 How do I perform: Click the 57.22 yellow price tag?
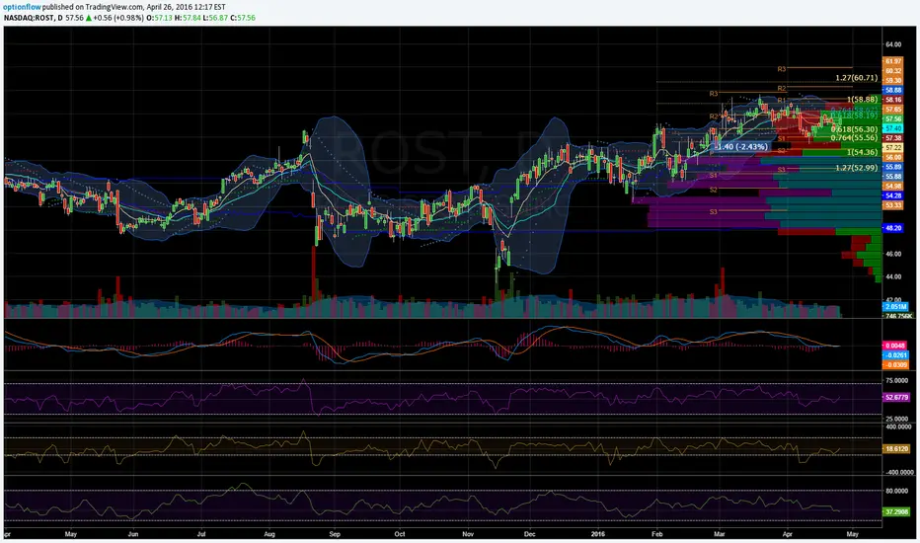[x=893, y=147]
